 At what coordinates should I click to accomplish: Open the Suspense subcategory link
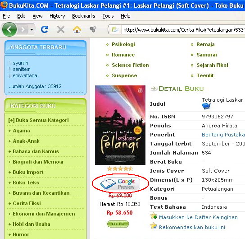pyautogui.click(x=124, y=76)
